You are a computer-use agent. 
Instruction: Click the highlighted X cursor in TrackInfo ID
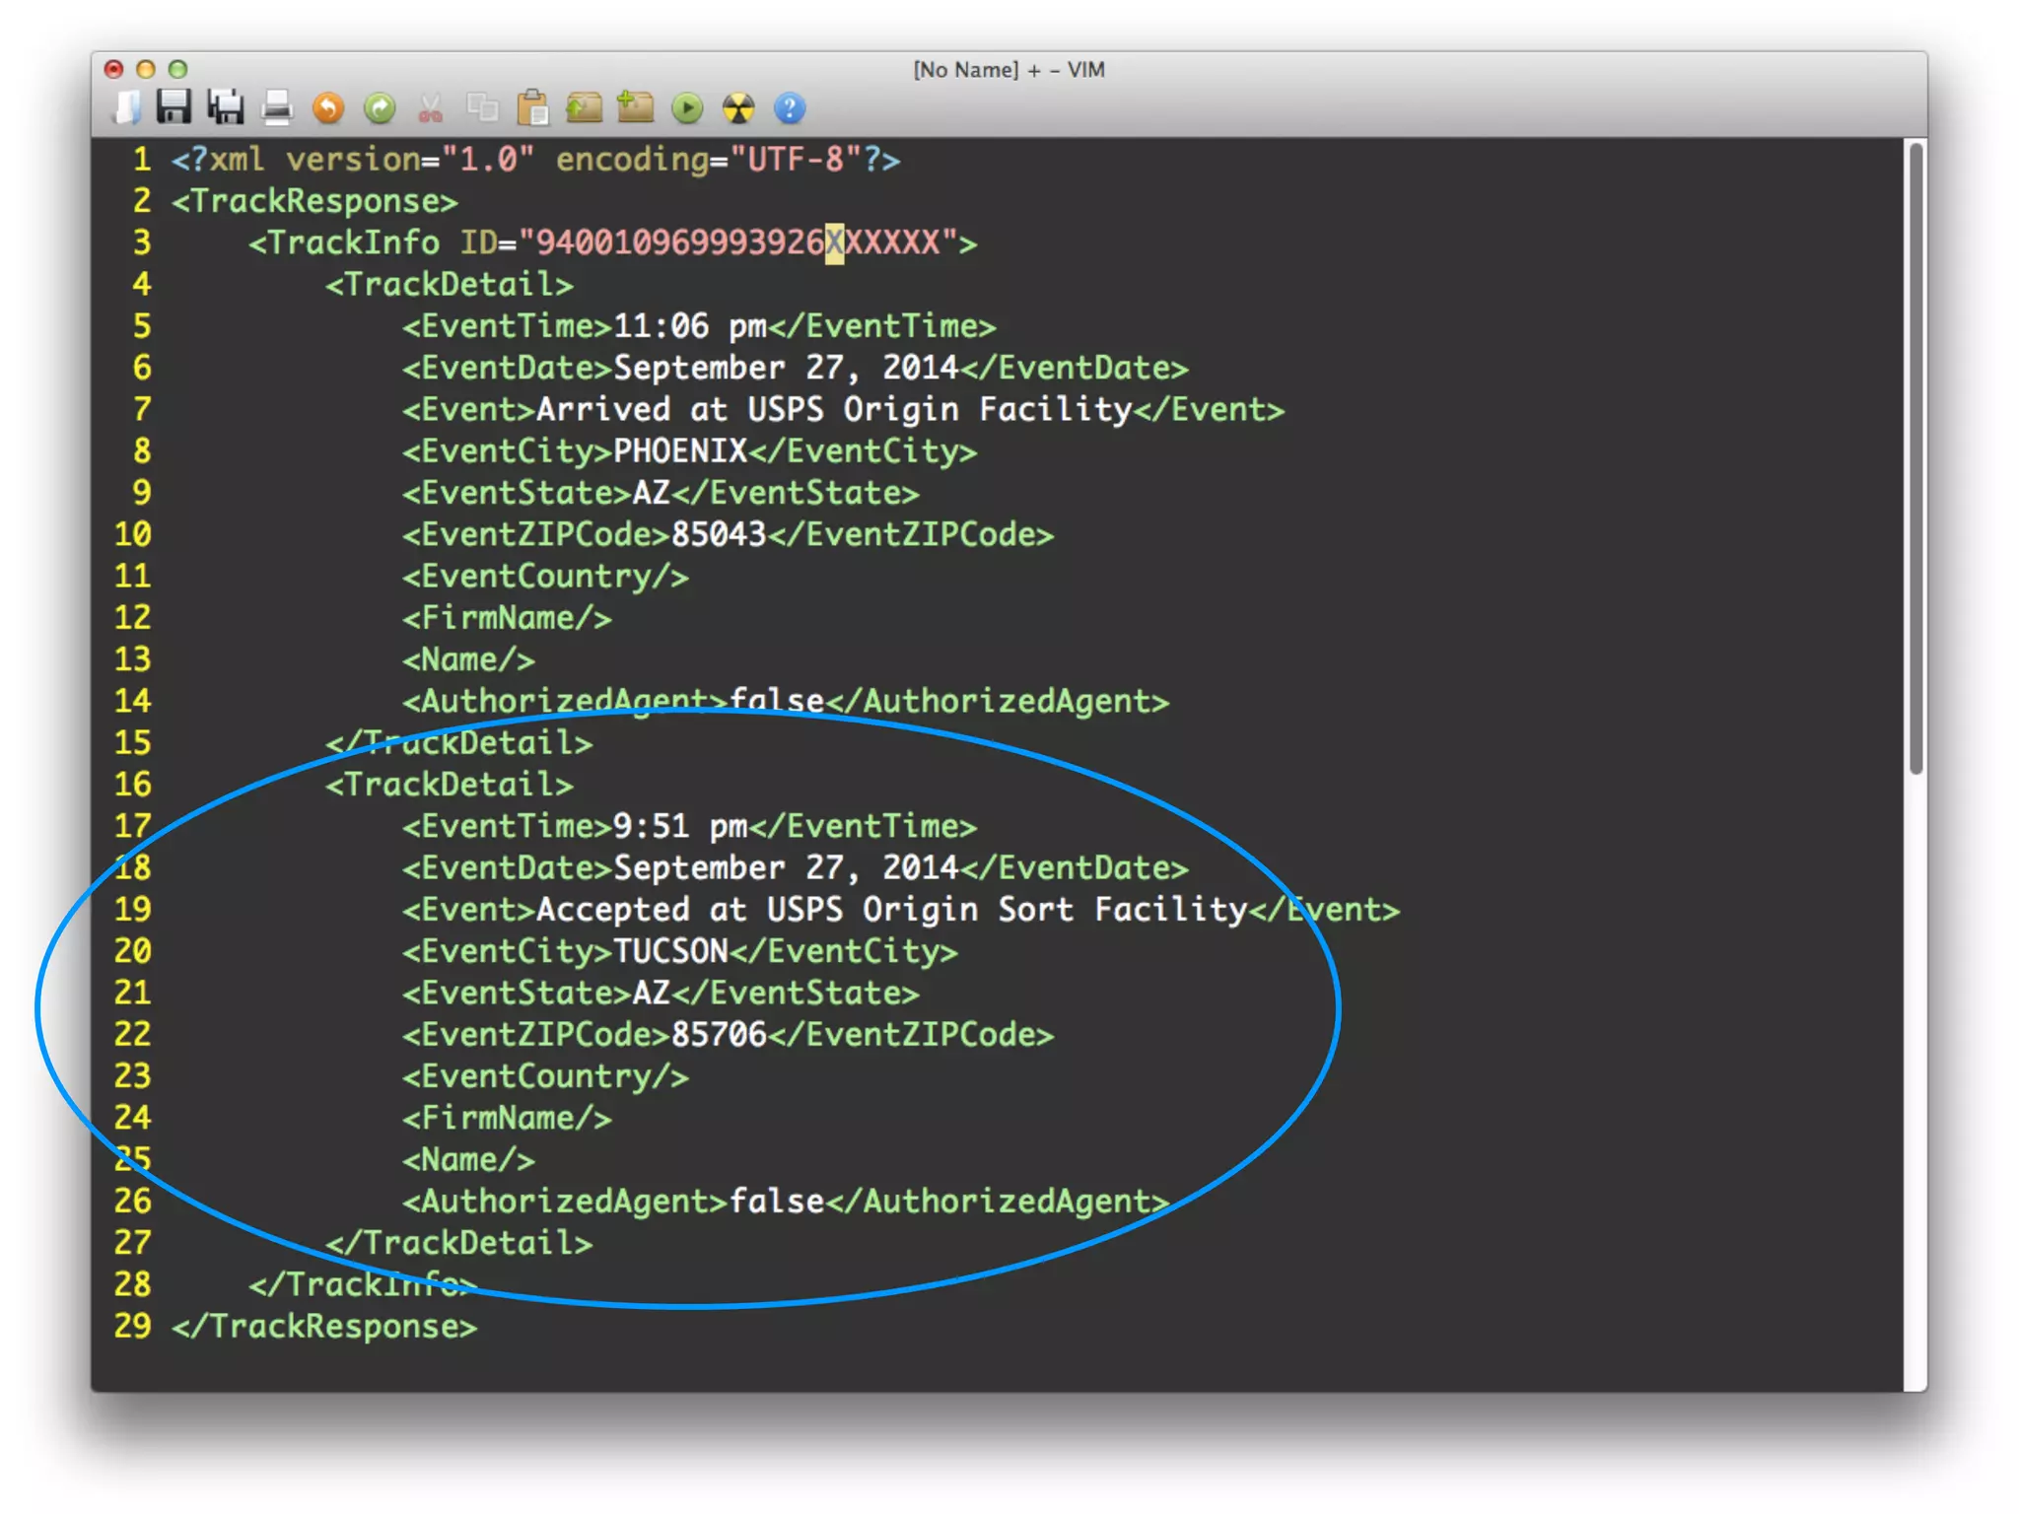pyautogui.click(x=834, y=242)
